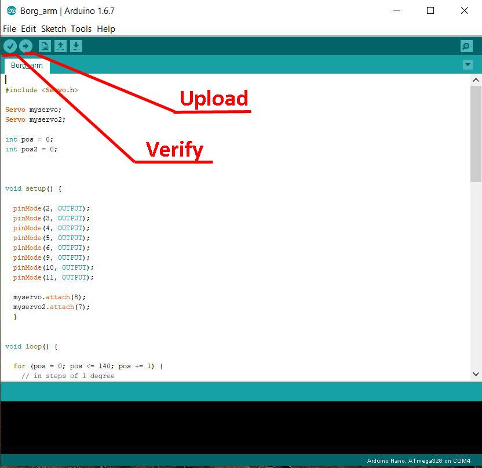The width and height of the screenshot is (482, 468).
Task: Click the Upload arrow button
Action: pyautogui.click(x=26, y=46)
